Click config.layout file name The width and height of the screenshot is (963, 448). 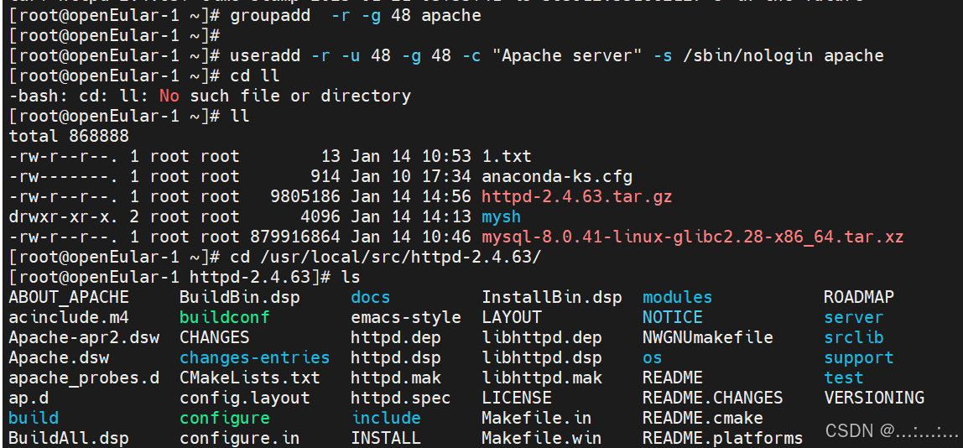[x=244, y=398]
